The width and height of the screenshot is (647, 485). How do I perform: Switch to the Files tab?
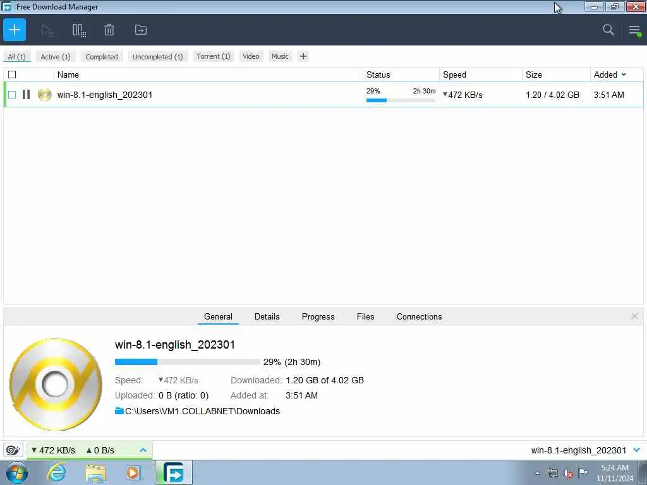pyautogui.click(x=366, y=317)
